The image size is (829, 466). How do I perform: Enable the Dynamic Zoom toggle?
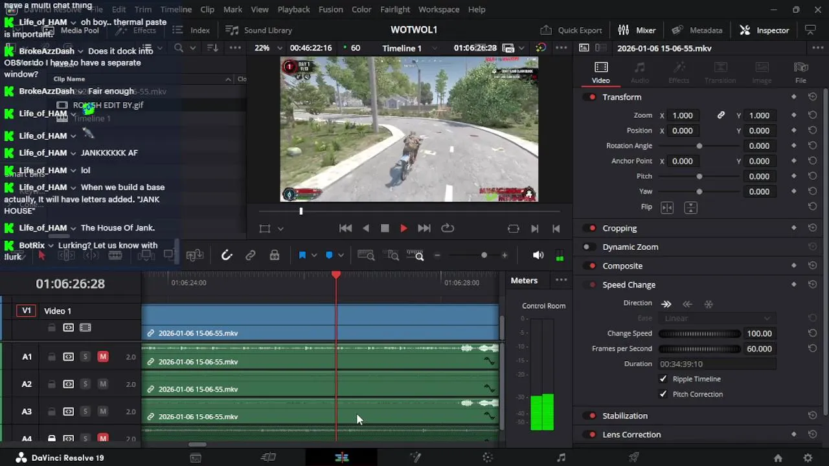[587, 247]
